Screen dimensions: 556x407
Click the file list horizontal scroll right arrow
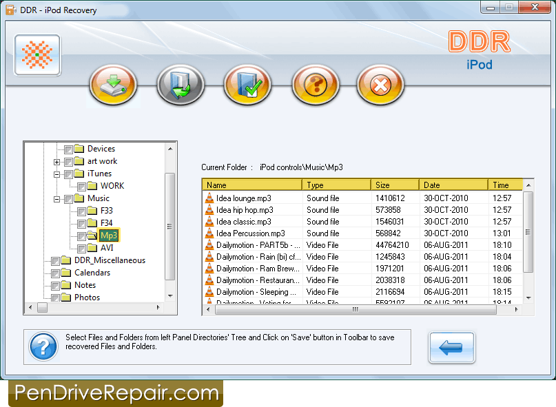(516, 309)
